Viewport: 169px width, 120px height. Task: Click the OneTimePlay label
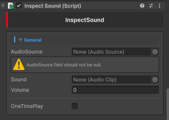(27, 106)
